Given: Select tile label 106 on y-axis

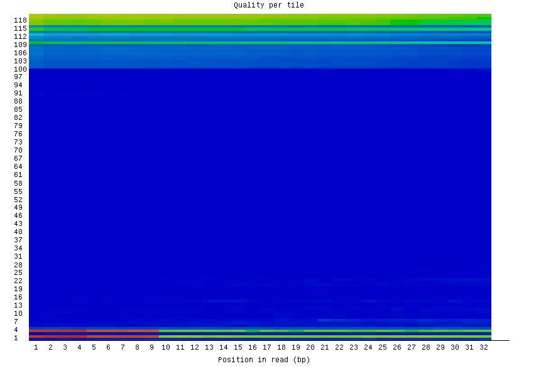Looking at the screenshot, I should coord(20,53).
